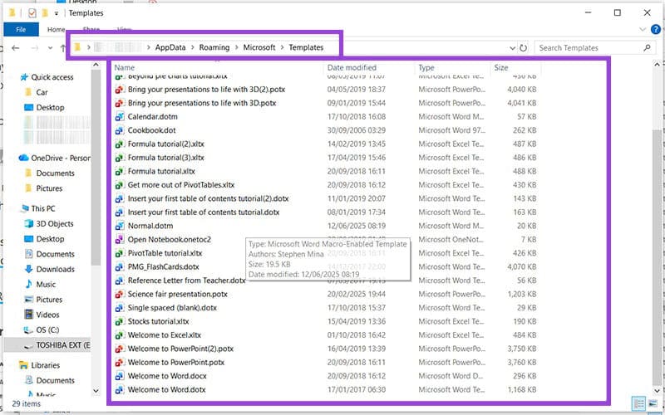The height and width of the screenshot is (415, 665).
Task: Select Templates in the address path
Action: pos(306,47)
